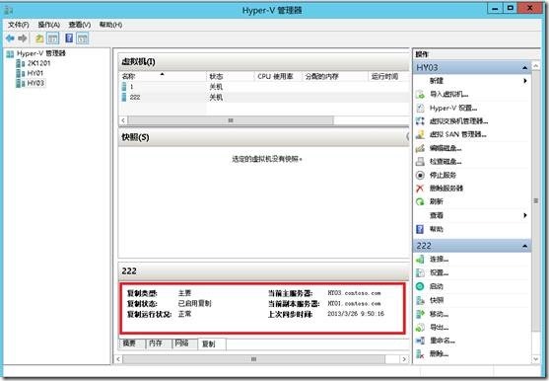Select server 2K1201 in tree
The image size is (549, 381).
[34, 63]
